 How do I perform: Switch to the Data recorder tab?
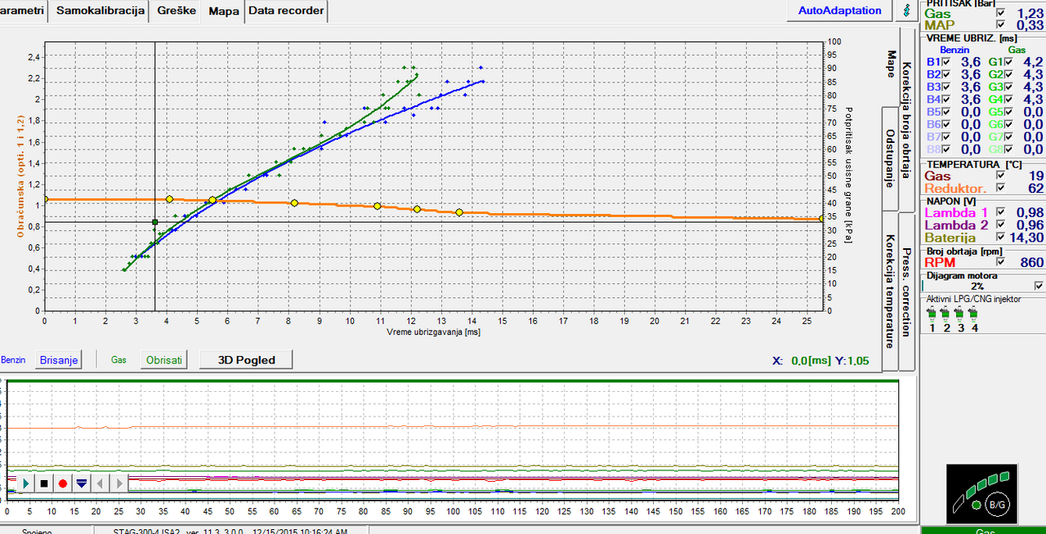tap(286, 11)
